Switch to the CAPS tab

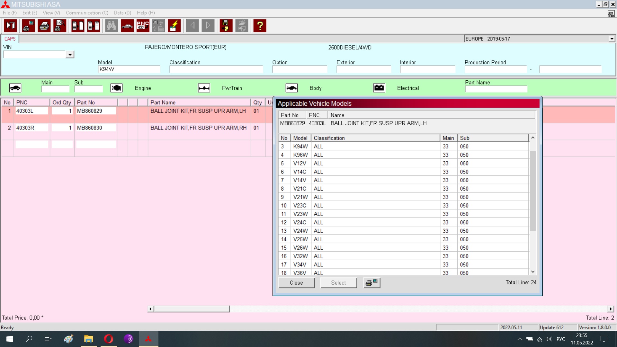[x=10, y=39]
